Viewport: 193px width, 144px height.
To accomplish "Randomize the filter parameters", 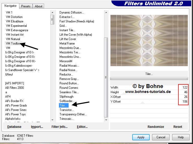I will point(156,127).
